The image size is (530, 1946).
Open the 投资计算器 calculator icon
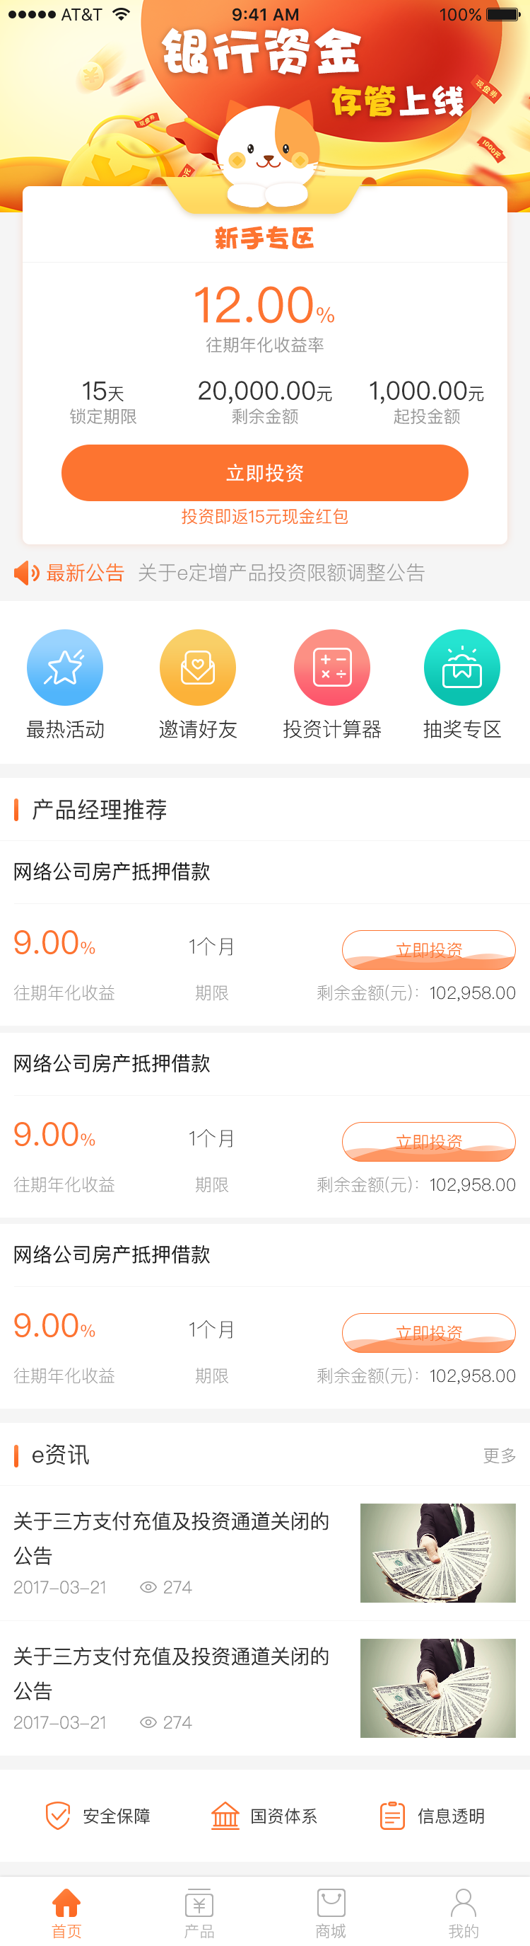tap(331, 667)
